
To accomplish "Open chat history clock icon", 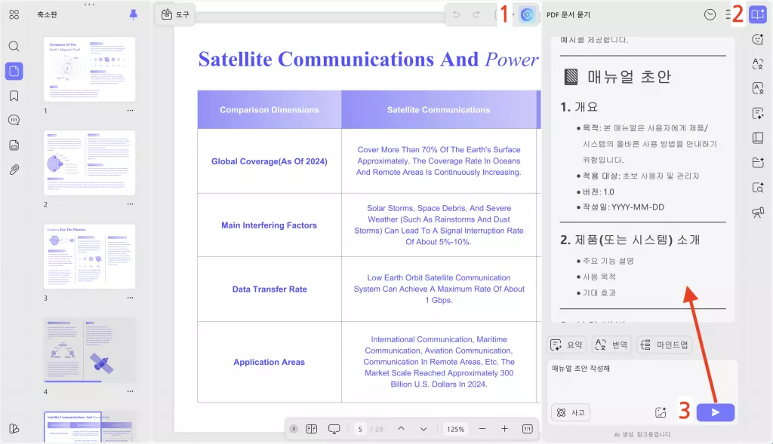I will 710,15.
